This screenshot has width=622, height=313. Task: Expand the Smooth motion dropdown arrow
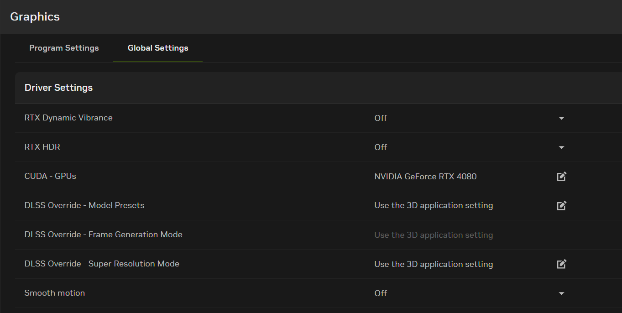click(562, 293)
